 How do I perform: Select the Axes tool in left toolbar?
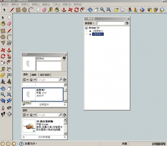pos(3,82)
